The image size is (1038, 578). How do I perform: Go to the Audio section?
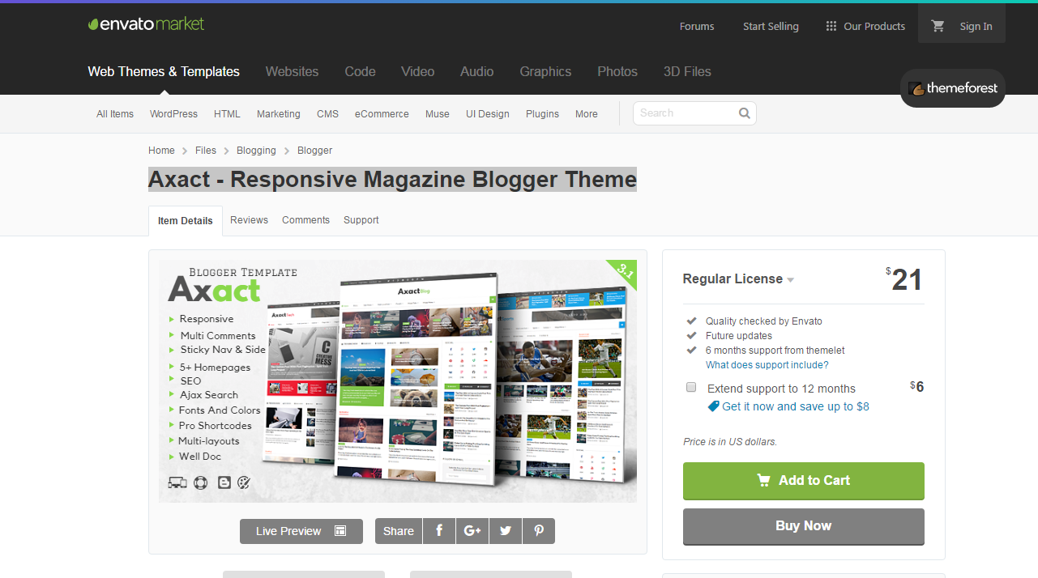pos(476,71)
